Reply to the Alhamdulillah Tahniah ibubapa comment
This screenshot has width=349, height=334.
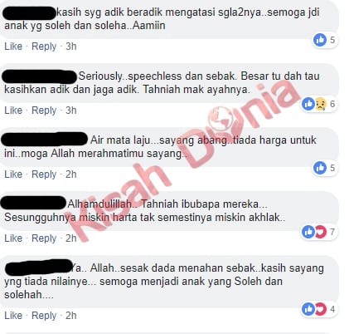tap(44, 238)
